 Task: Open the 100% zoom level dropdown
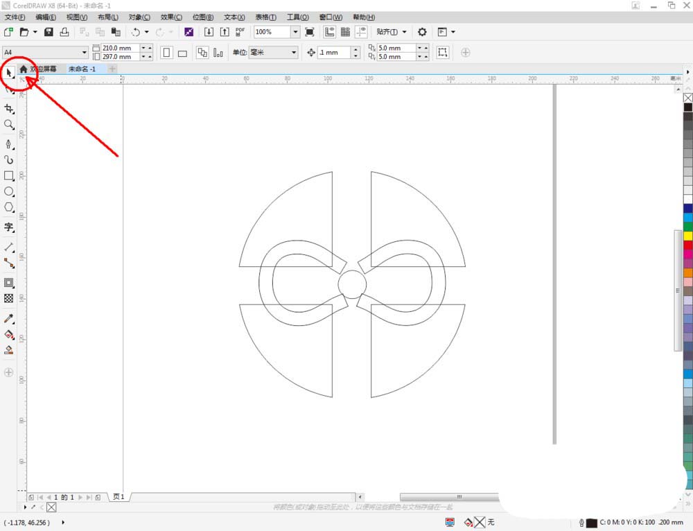[295, 32]
